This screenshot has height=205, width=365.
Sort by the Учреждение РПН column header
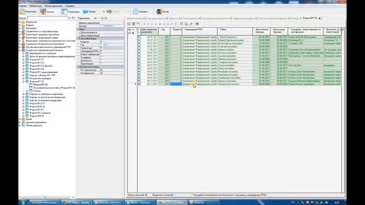pyautogui.click(x=200, y=31)
